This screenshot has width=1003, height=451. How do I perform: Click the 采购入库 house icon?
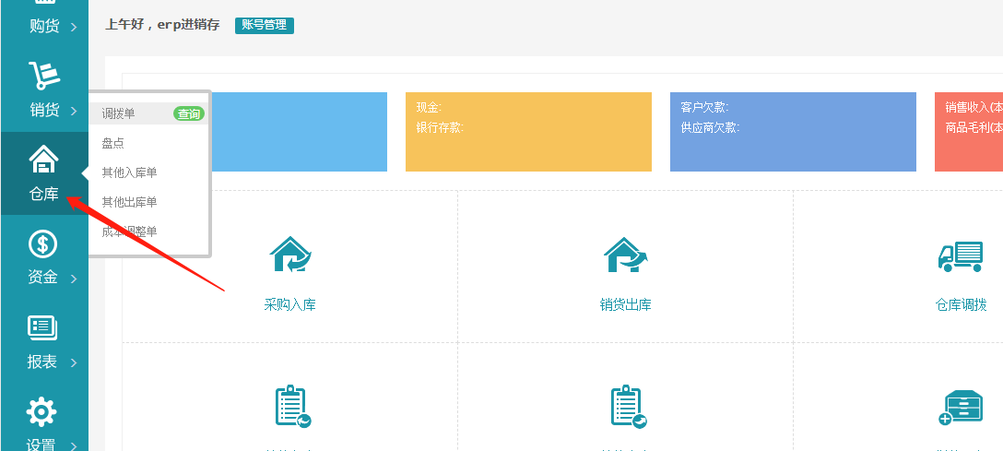tap(289, 255)
